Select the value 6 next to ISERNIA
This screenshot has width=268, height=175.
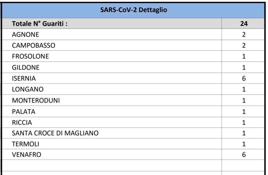click(x=244, y=78)
